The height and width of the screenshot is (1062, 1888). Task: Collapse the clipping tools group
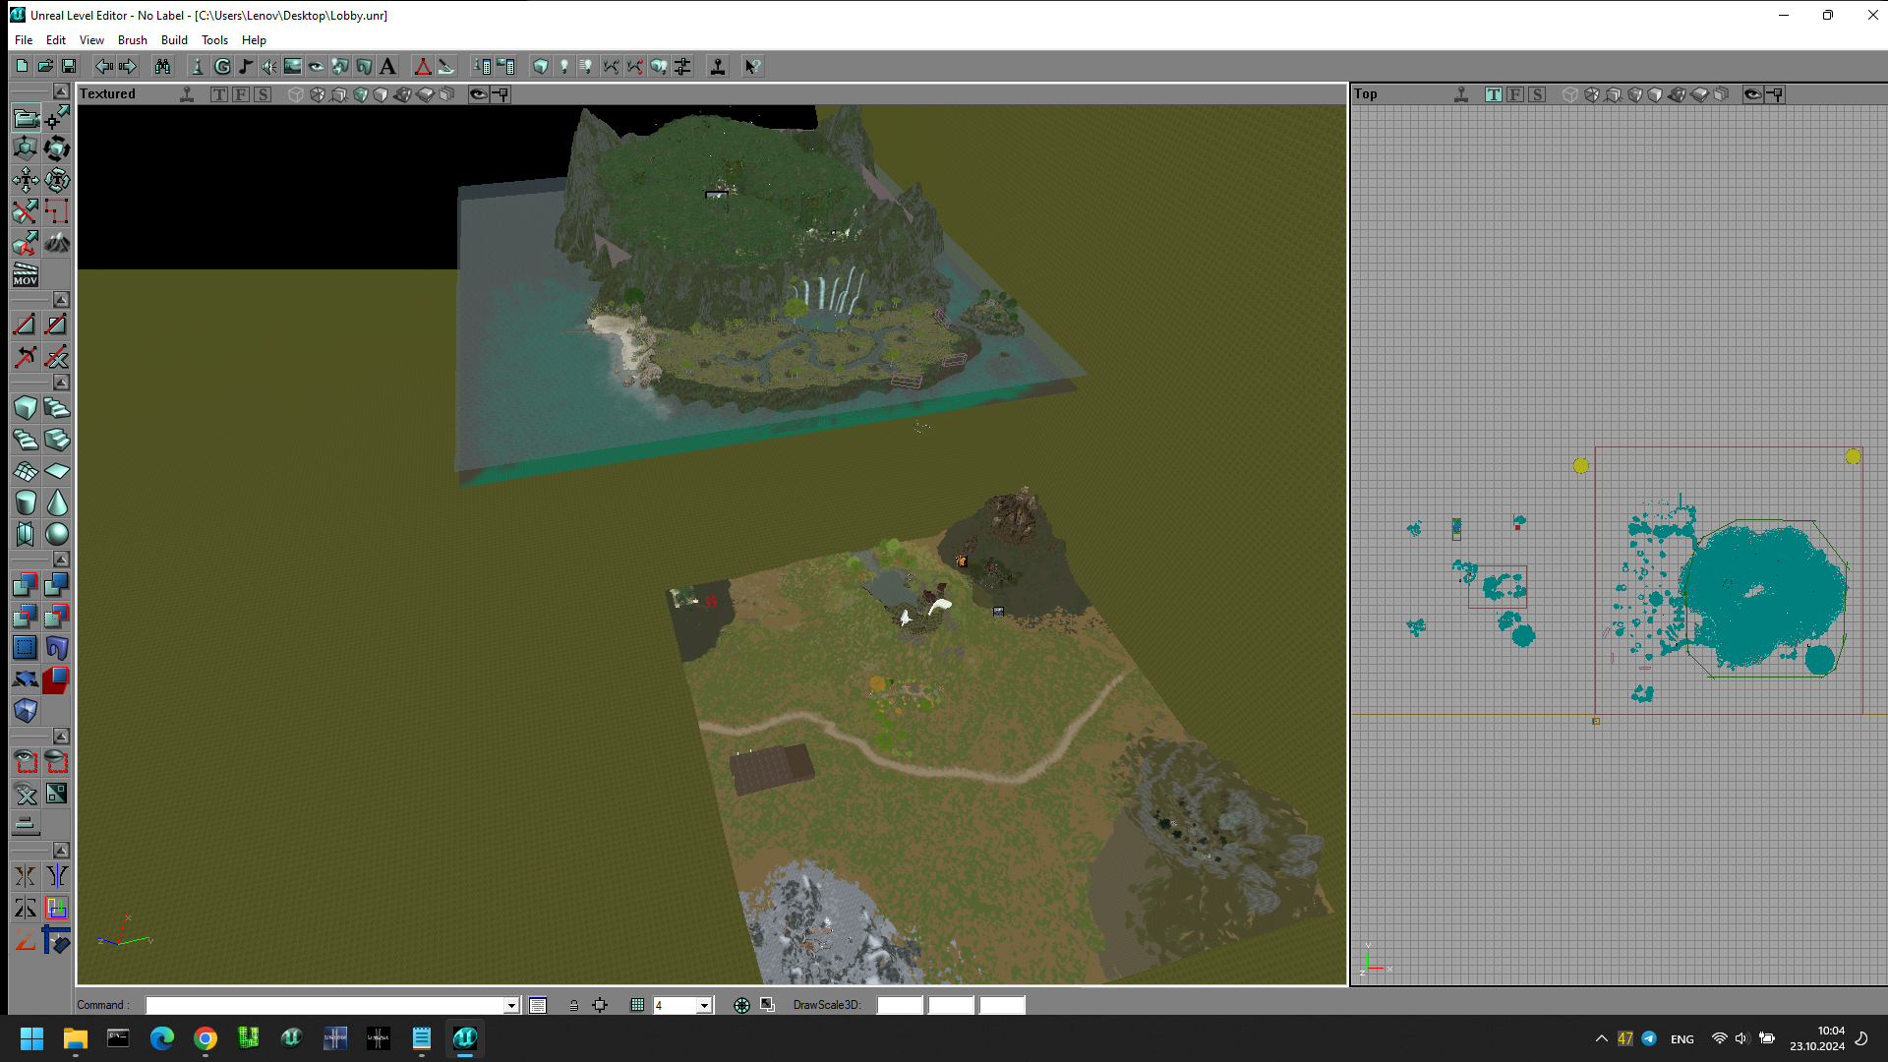61,300
